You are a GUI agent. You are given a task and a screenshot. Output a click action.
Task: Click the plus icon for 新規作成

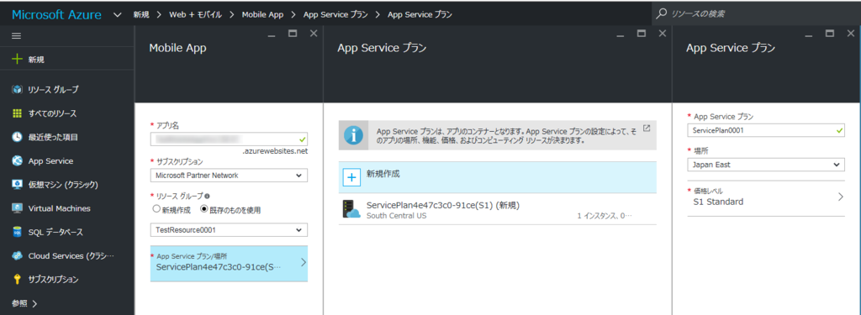coord(351,177)
